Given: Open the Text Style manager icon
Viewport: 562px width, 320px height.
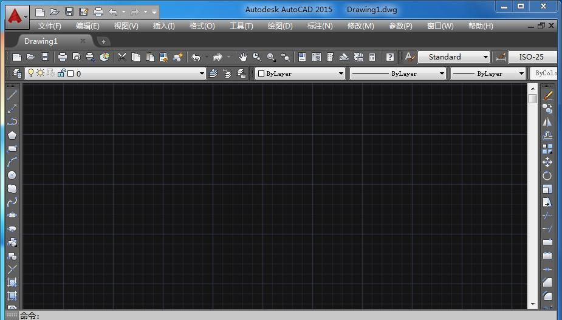Looking at the screenshot, I should coord(410,57).
